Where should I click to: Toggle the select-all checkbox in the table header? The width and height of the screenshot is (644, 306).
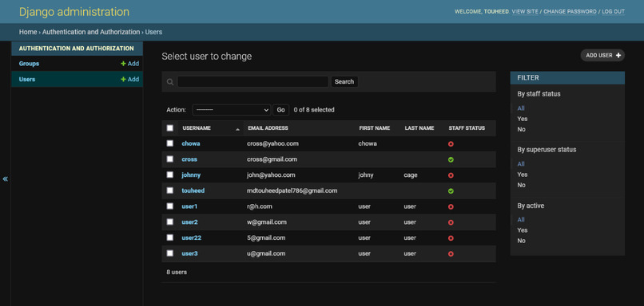[x=170, y=127]
